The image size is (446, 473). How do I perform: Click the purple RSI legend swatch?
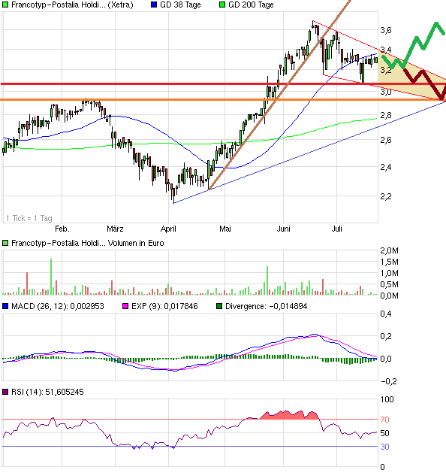(5, 392)
